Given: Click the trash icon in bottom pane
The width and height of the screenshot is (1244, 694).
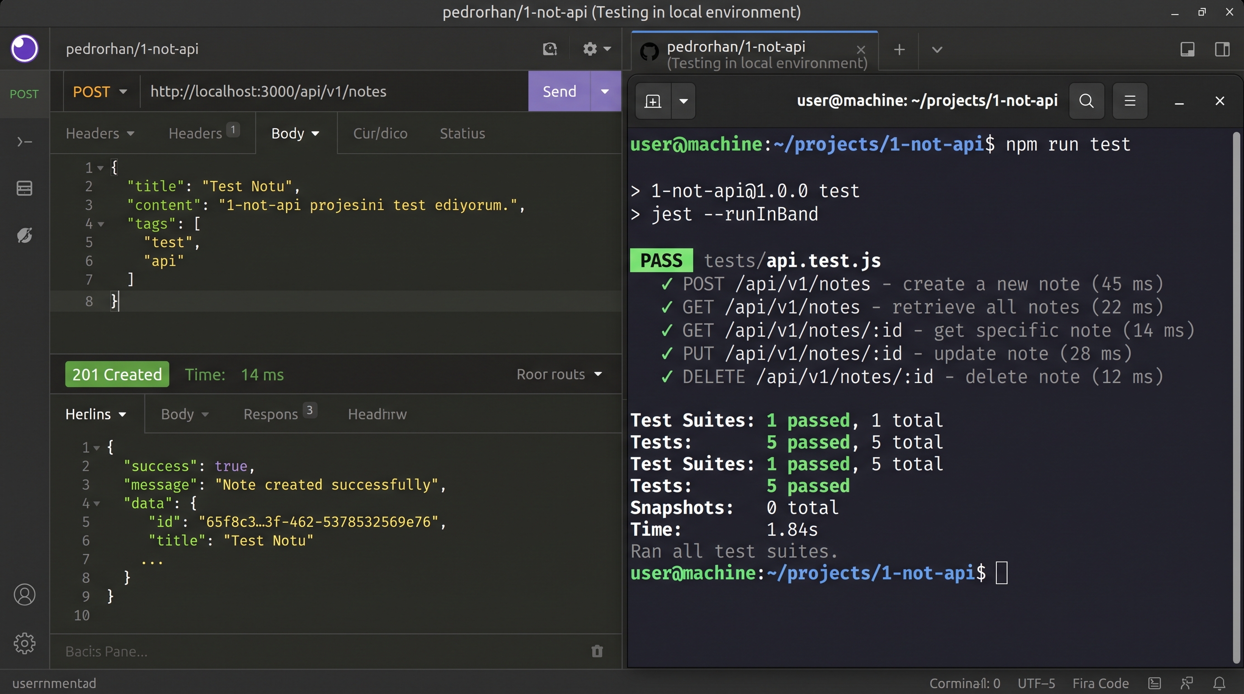Looking at the screenshot, I should [x=598, y=651].
